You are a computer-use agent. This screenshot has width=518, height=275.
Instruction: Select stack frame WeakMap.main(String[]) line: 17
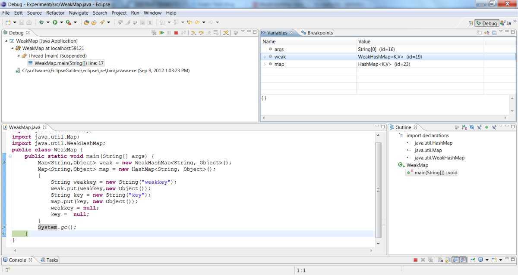pyautogui.click(x=66, y=63)
